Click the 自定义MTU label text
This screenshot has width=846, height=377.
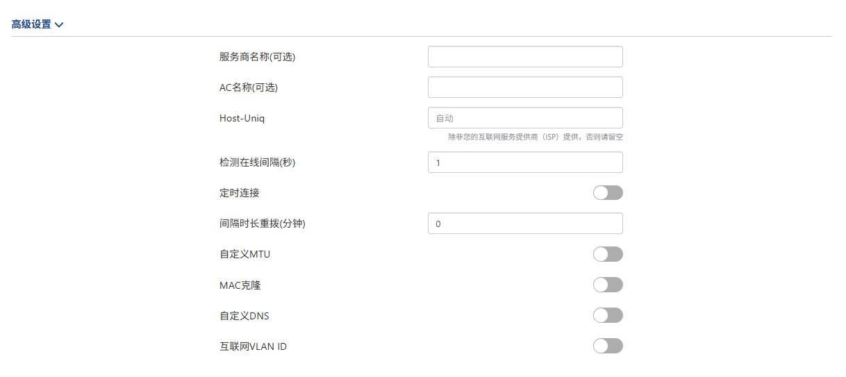coord(244,254)
